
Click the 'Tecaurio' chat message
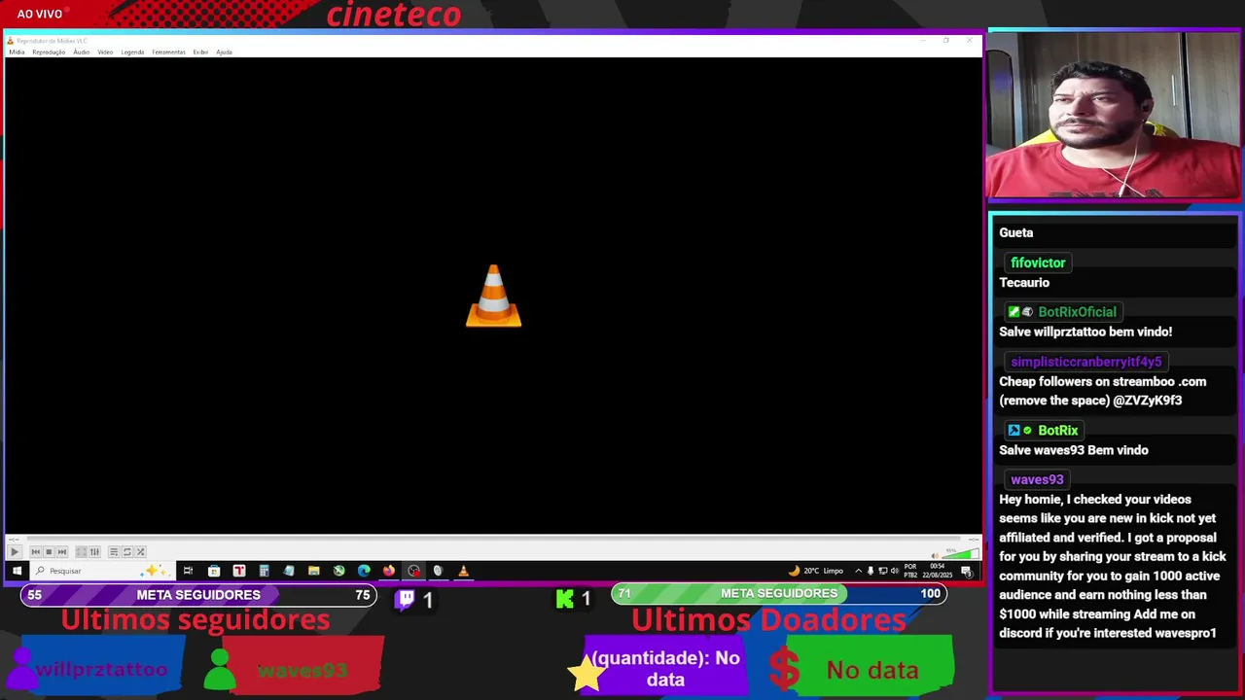[1024, 283]
